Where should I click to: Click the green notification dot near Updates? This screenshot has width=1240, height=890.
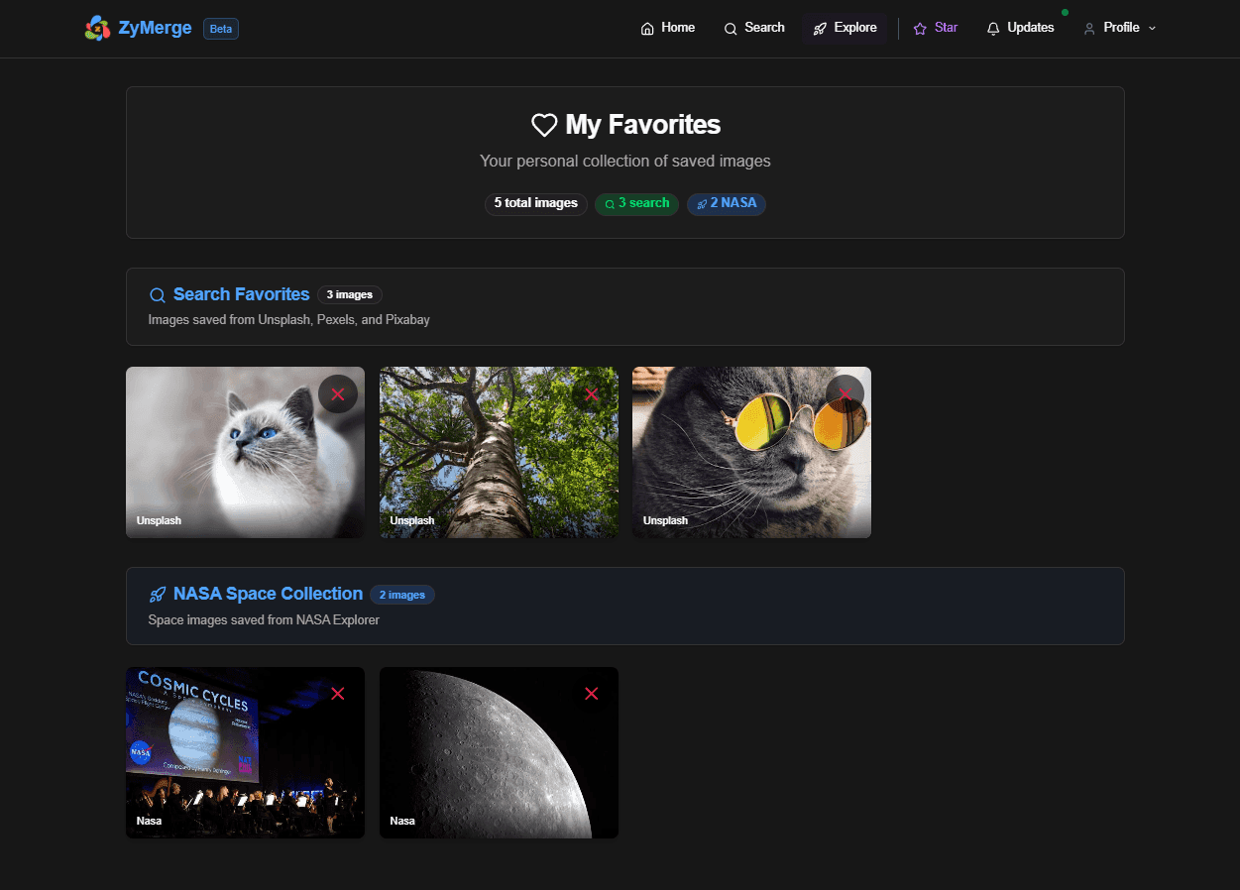tap(1065, 12)
